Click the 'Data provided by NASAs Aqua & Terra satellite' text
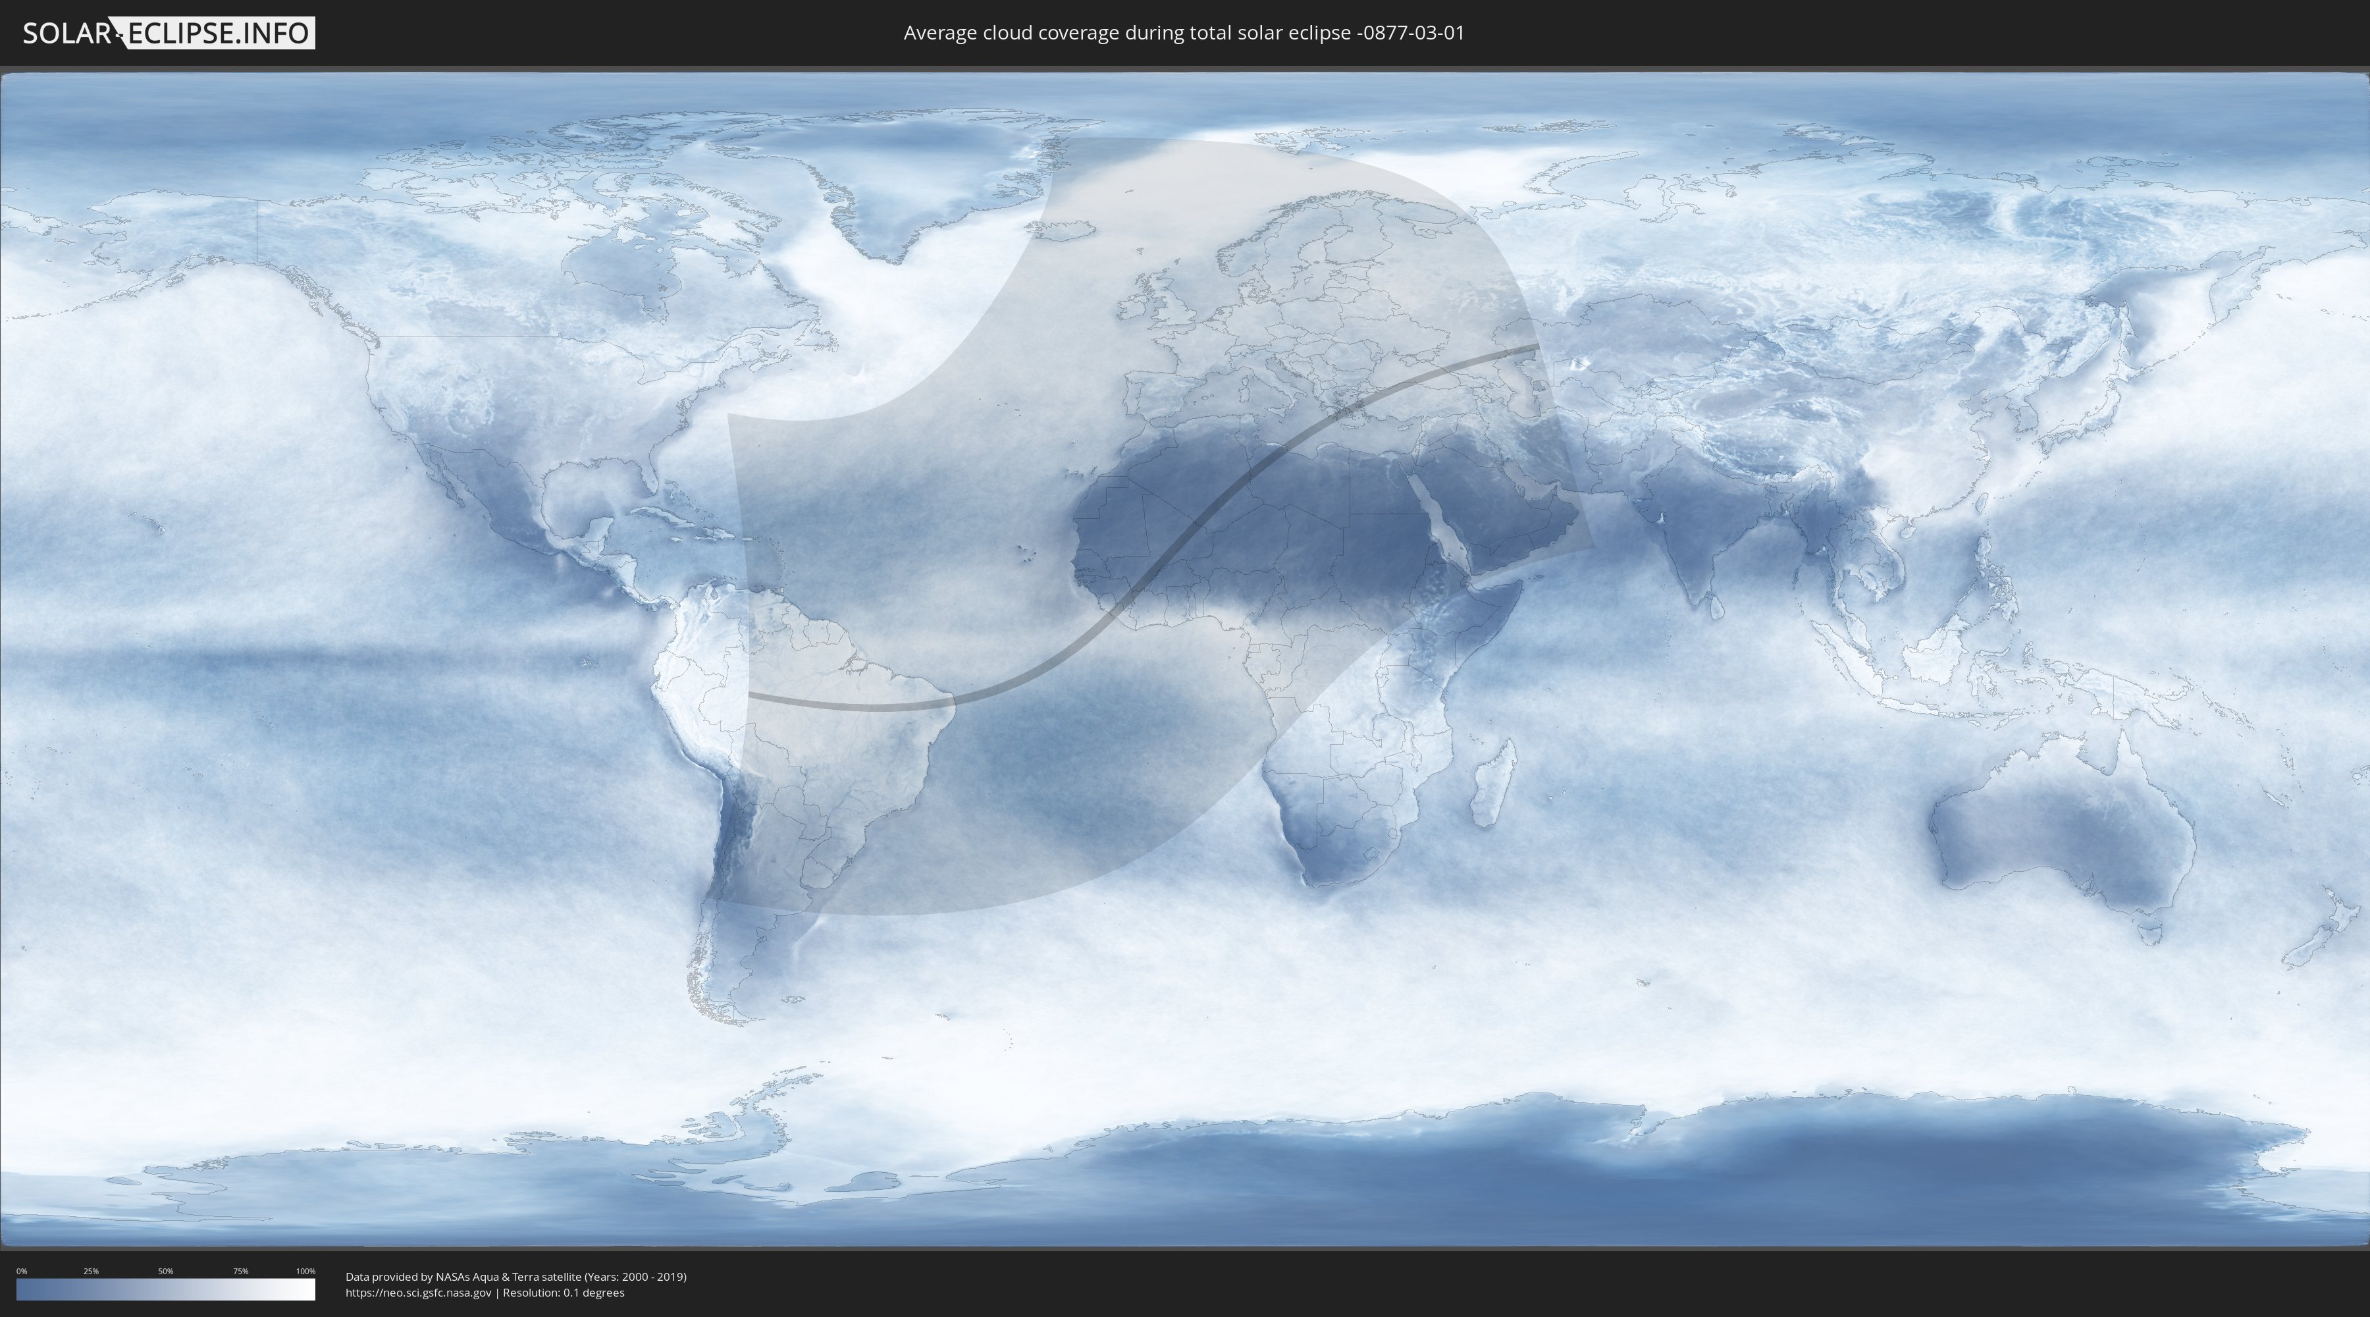Screen dimensions: 2370x1317 click(x=463, y=1277)
